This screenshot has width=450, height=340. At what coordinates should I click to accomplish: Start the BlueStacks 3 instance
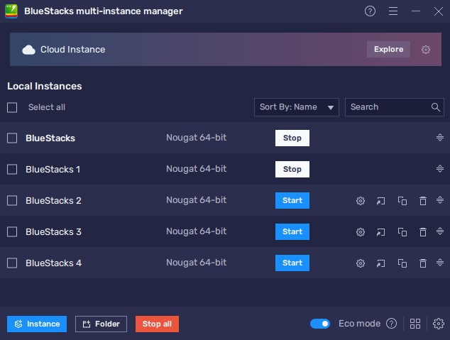(x=292, y=232)
